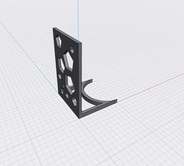184x166 pixels.
Task: Select the red horizontal axis line
Action: point(150,87)
